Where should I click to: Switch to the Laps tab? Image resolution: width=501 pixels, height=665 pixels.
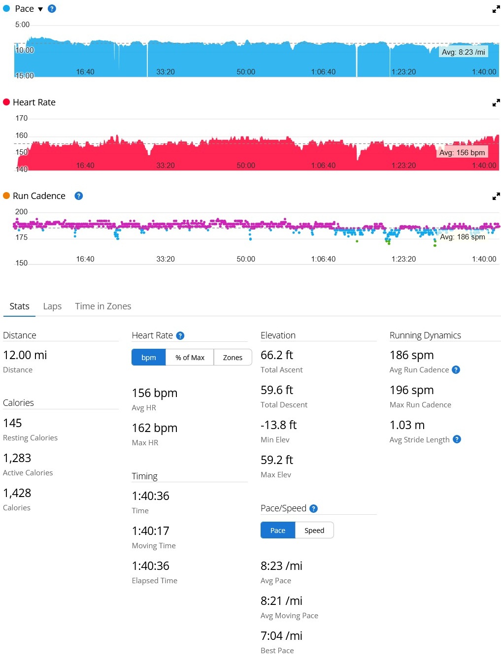click(x=52, y=306)
